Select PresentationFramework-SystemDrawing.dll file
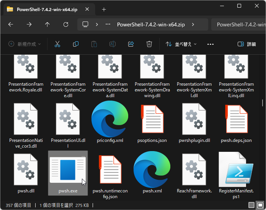The height and width of the screenshot is (210, 266). click(152, 76)
